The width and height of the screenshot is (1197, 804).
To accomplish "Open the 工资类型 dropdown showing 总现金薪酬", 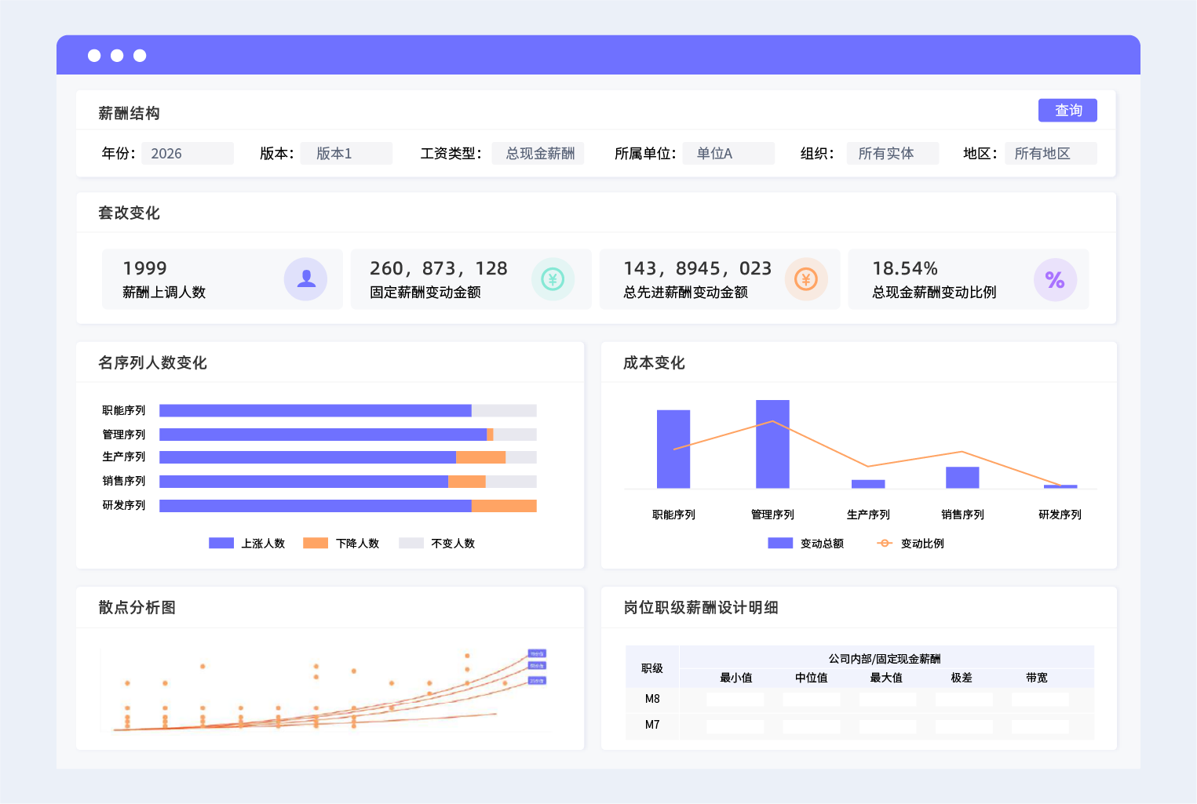I will pos(538,153).
